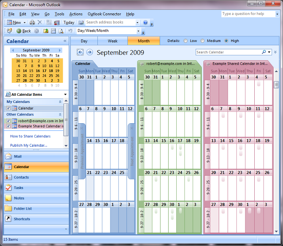
Task: Uncheck the robert@example.com calendar checkbox
Action: click(x=8, y=120)
